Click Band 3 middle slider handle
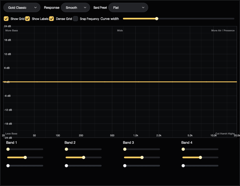The image size is (240, 186). tap(142, 157)
